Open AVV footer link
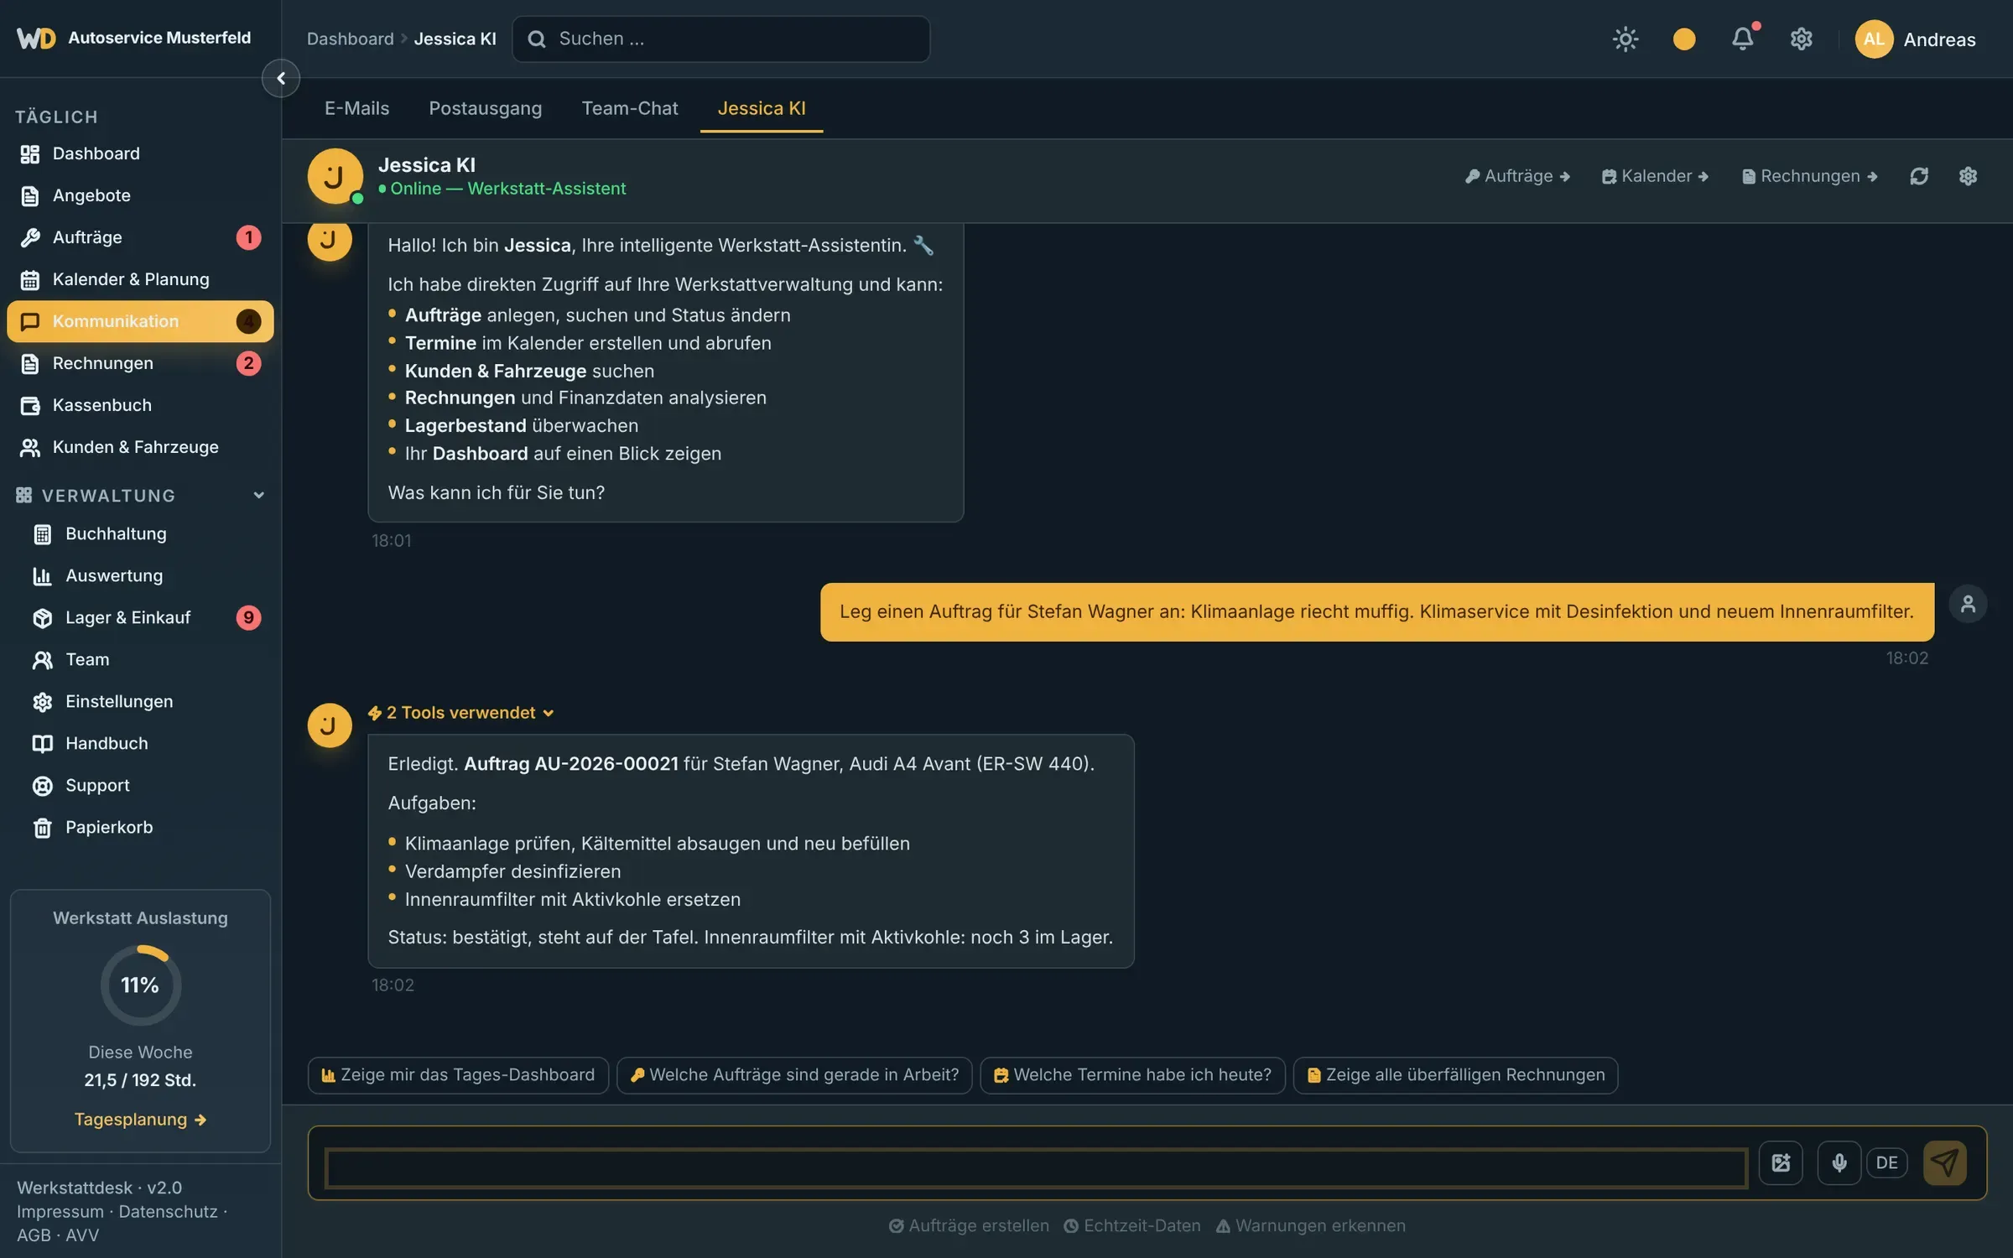 pos(82,1235)
